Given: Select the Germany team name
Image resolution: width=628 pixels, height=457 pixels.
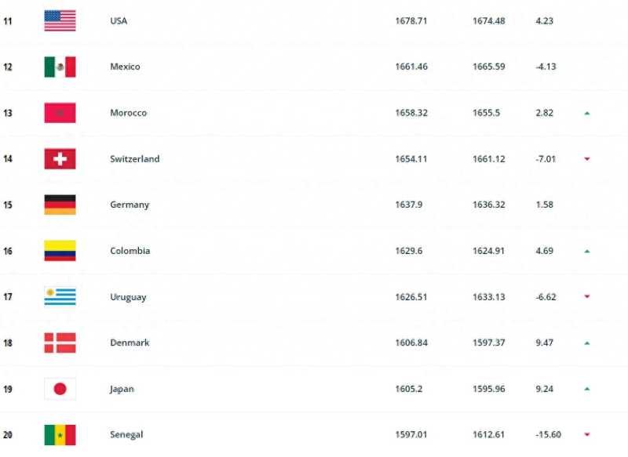Looking at the screenshot, I should (130, 205).
